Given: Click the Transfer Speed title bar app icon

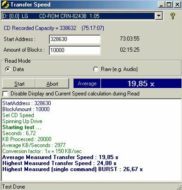Looking at the screenshot, I should 6,5.
